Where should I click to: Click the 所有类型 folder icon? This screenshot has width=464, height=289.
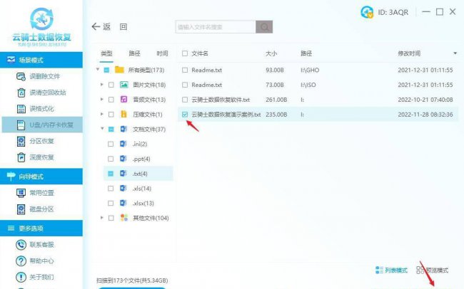click(x=119, y=70)
